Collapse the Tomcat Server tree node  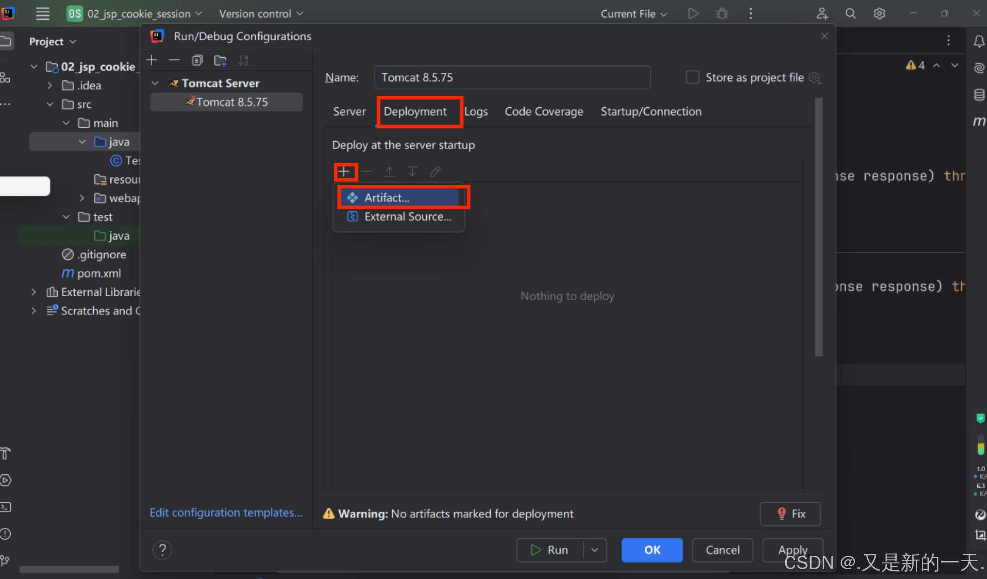(155, 83)
